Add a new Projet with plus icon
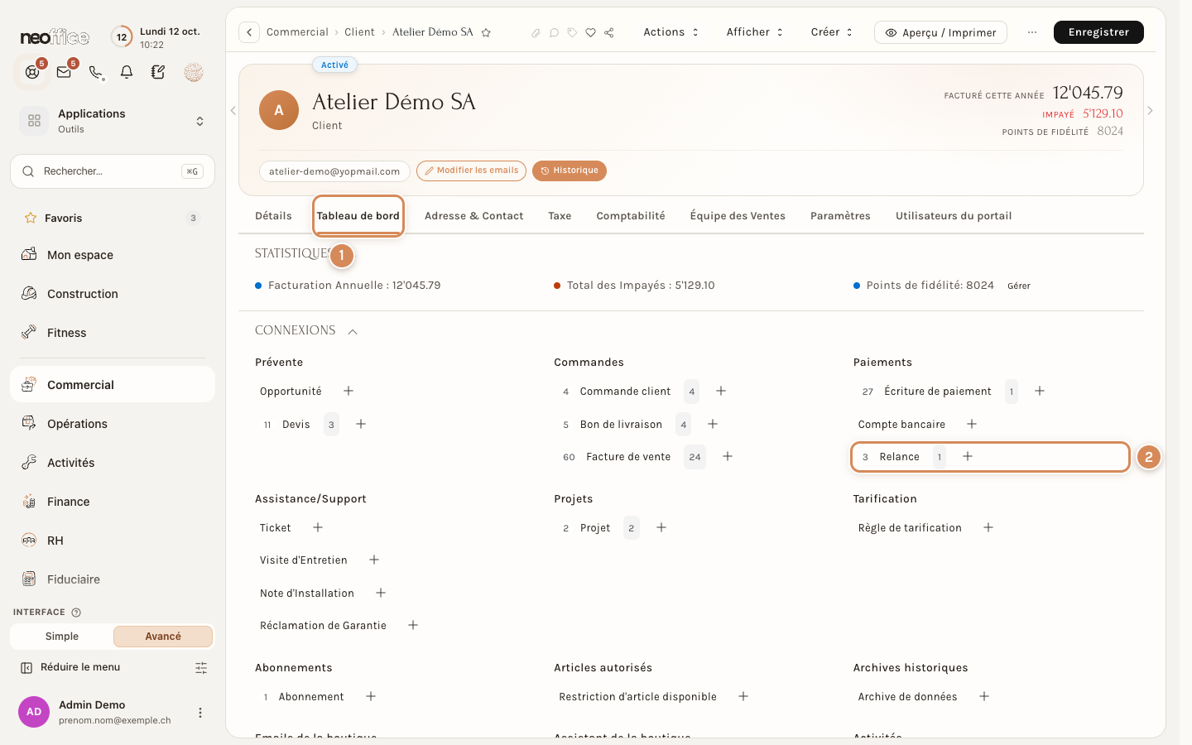1192x745 pixels. [x=661, y=527]
